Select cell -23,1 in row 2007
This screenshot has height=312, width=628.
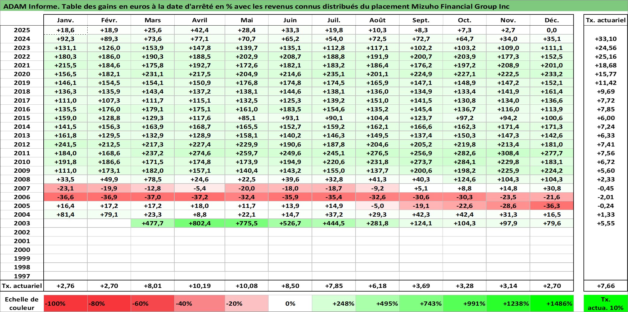[65, 188]
